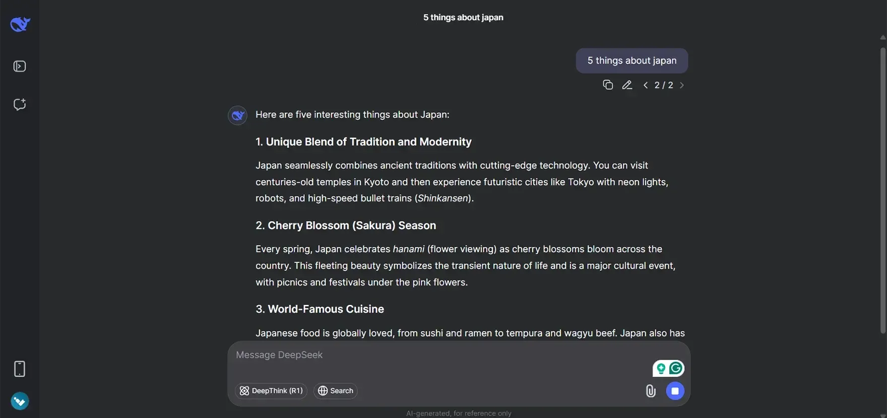Start a new chat
Image resolution: width=887 pixels, height=418 pixels.
(20, 104)
